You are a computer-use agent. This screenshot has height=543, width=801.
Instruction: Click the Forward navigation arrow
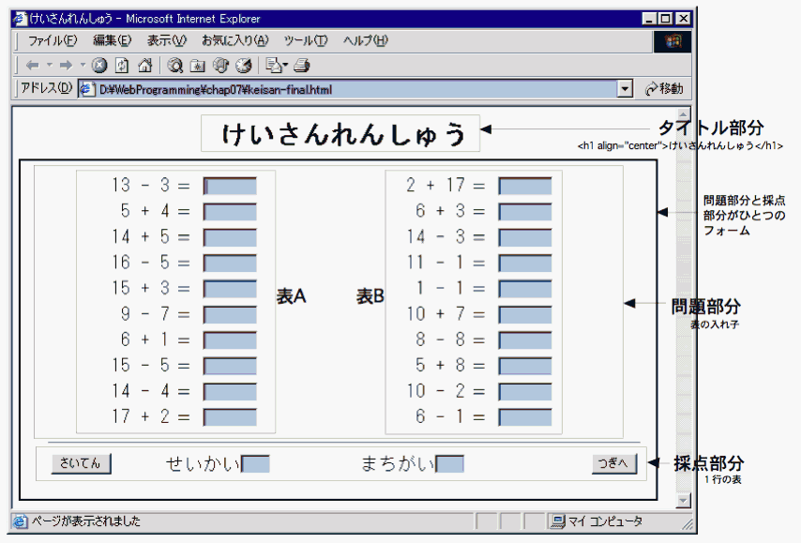point(65,66)
